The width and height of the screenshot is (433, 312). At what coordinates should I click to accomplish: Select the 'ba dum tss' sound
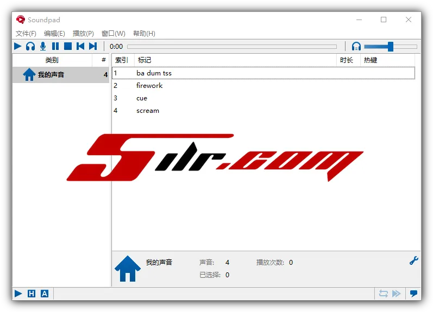[263, 73]
